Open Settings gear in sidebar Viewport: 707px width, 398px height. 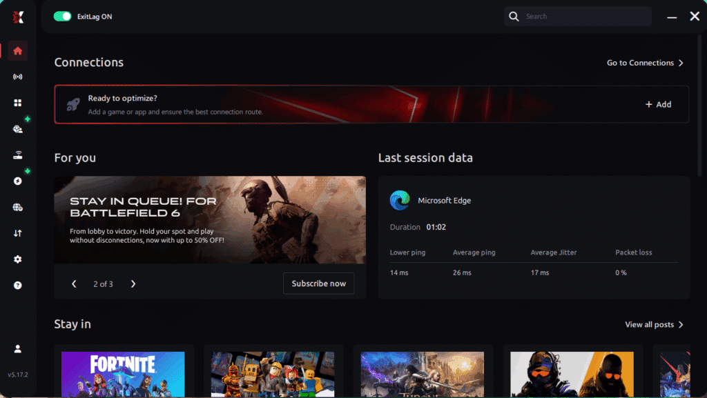pyautogui.click(x=17, y=259)
